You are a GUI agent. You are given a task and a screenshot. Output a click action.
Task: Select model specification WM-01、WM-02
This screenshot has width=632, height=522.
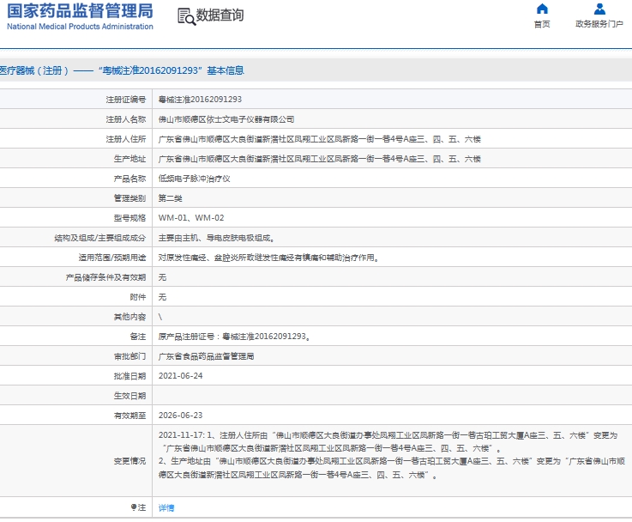(x=191, y=218)
